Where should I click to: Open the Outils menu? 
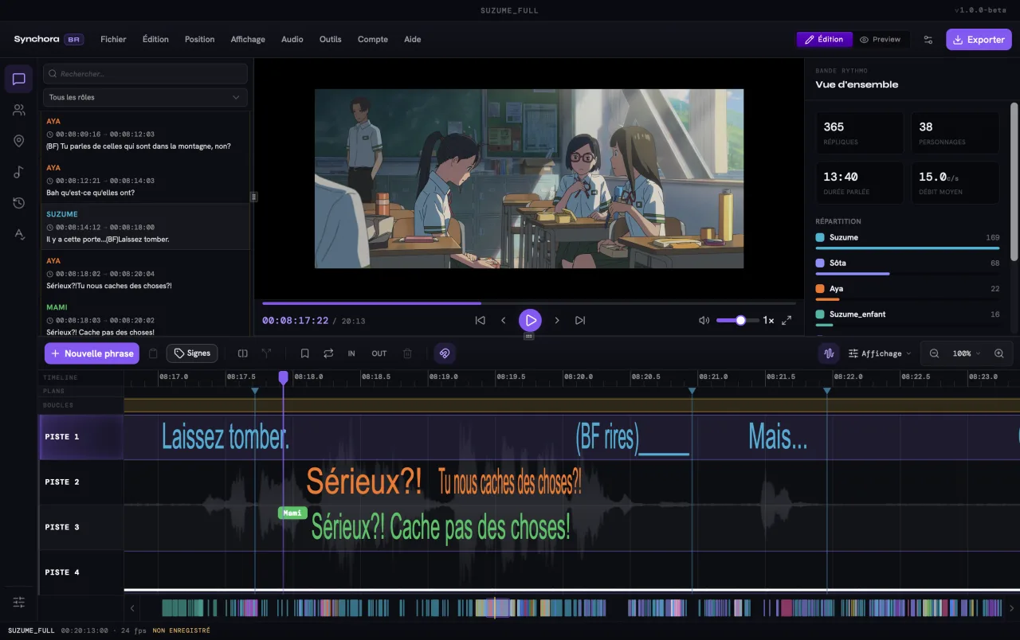click(330, 40)
